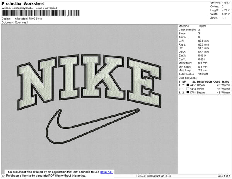Image resolution: width=232 pixels, height=179 pixels.
Task: Click the 'N#' column header
Action: click(184, 82)
